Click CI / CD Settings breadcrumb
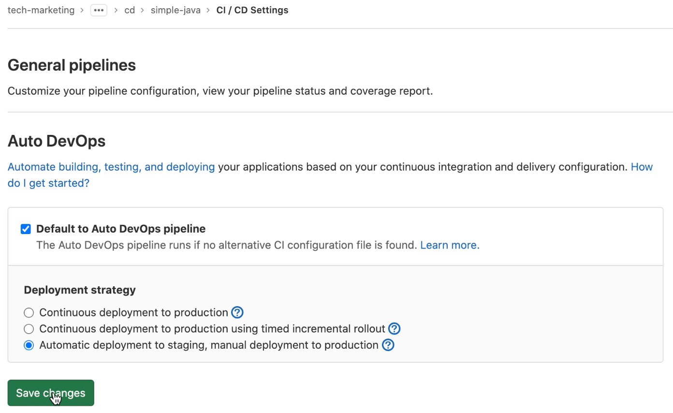 [252, 10]
